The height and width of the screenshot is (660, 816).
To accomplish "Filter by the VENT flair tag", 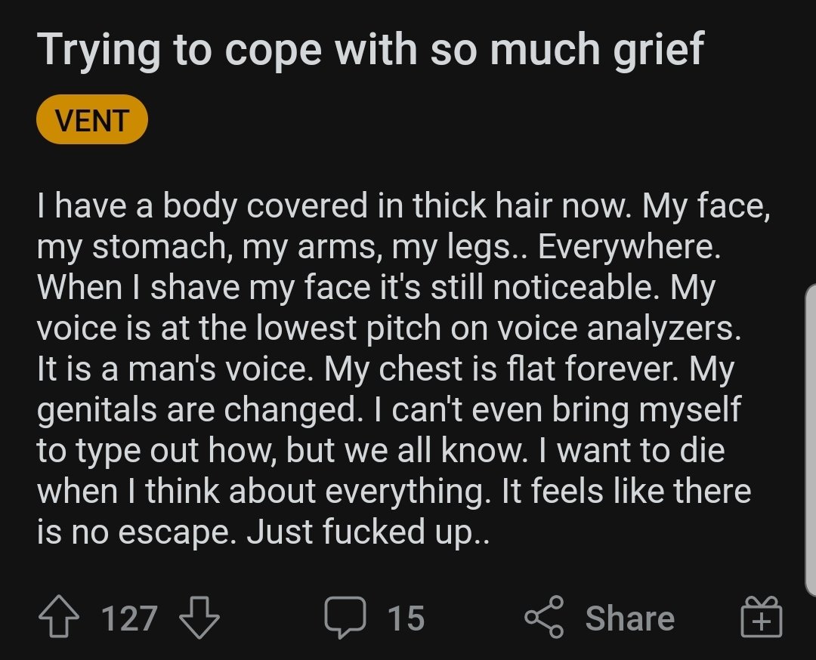I will [x=91, y=121].
